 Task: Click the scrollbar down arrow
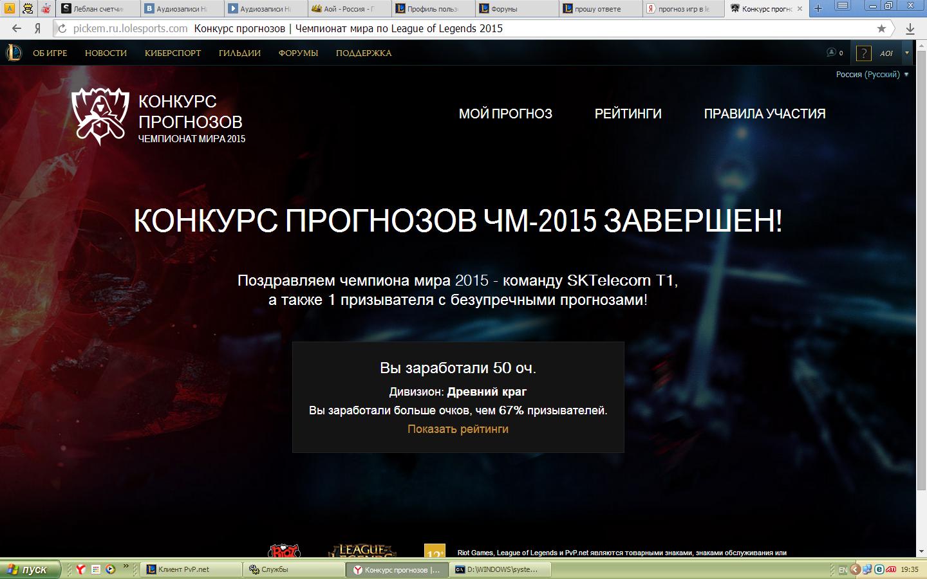click(921, 551)
